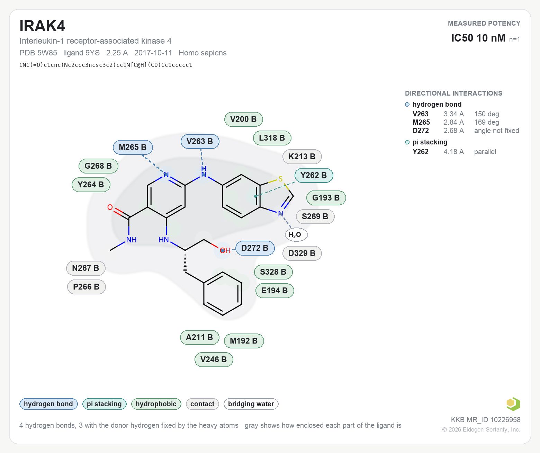Screen dimensions: 540x453
Task: Select the bridging water legend pill
Action: (251, 404)
